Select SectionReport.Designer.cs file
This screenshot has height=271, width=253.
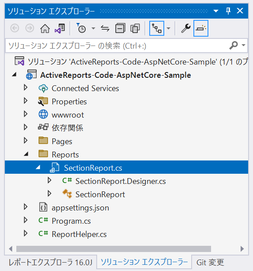pyautogui.click(x=121, y=181)
